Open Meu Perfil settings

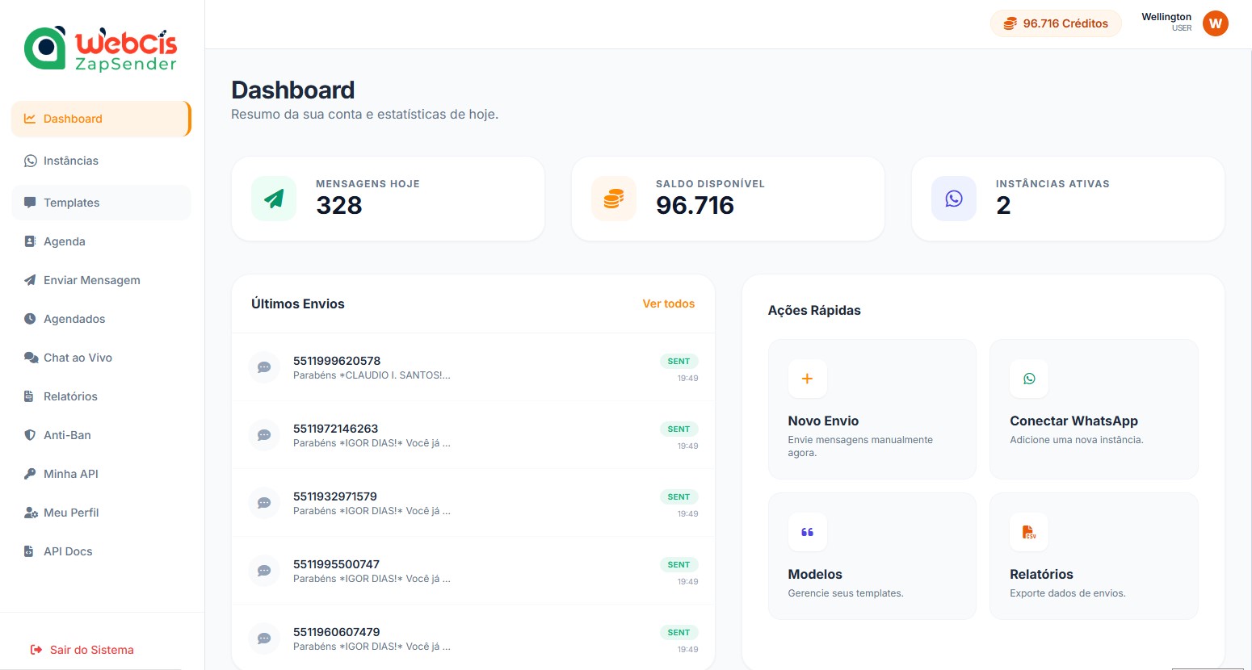(70, 512)
